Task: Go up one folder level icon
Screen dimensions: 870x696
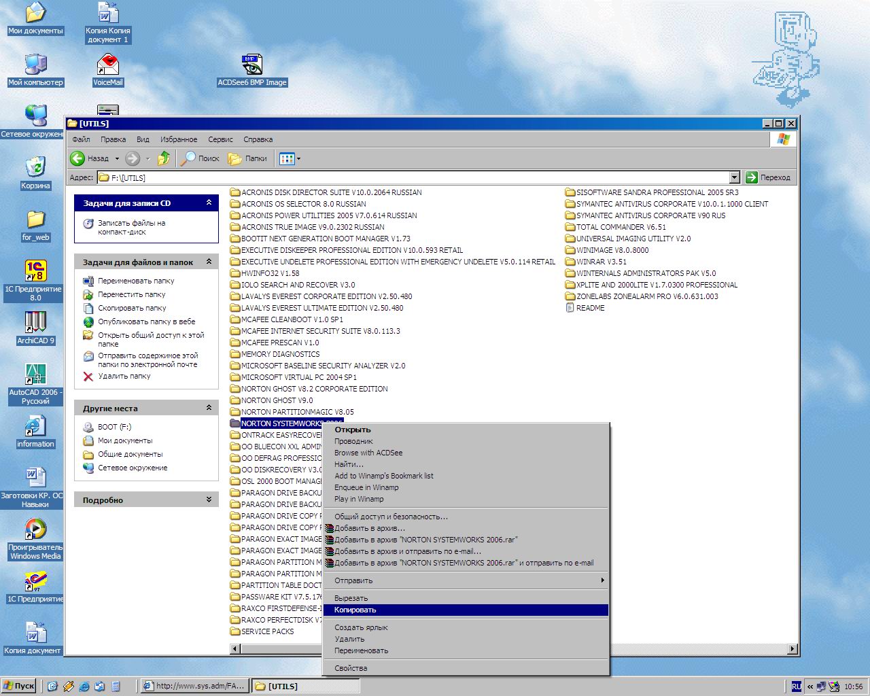Action: pyautogui.click(x=163, y=158)
